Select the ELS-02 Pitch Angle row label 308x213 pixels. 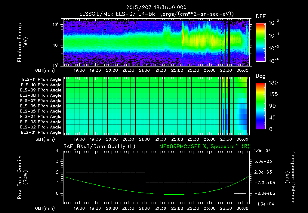pos(41,127)
